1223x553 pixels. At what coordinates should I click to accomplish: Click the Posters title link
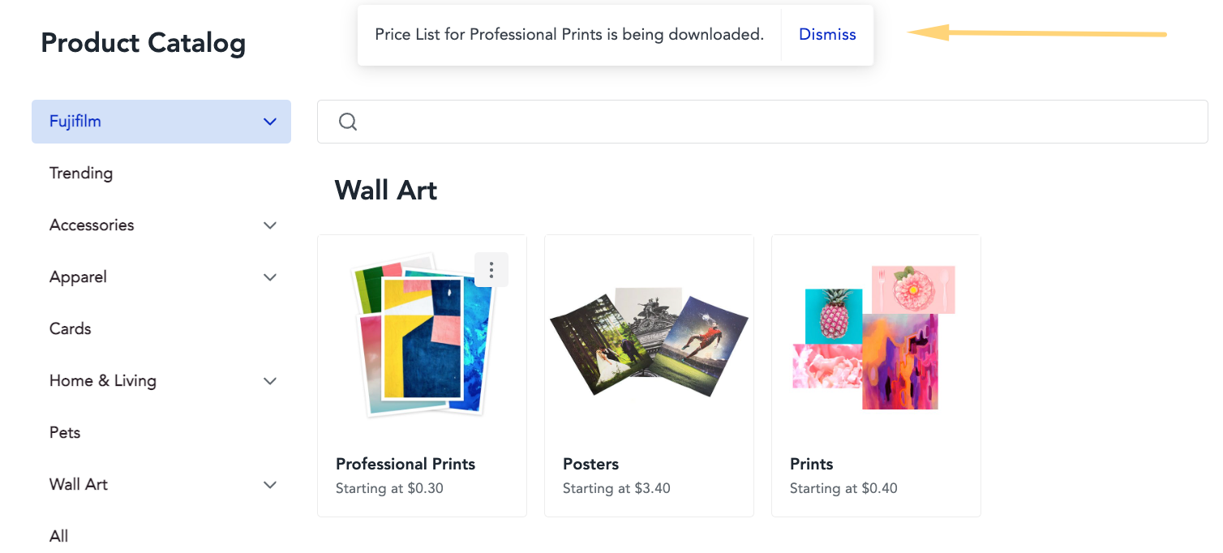(590, 464)
